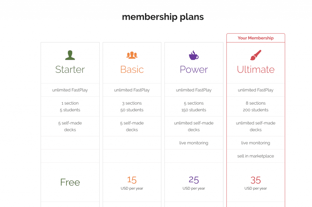Click the Free price on Starter

[70, 182]
